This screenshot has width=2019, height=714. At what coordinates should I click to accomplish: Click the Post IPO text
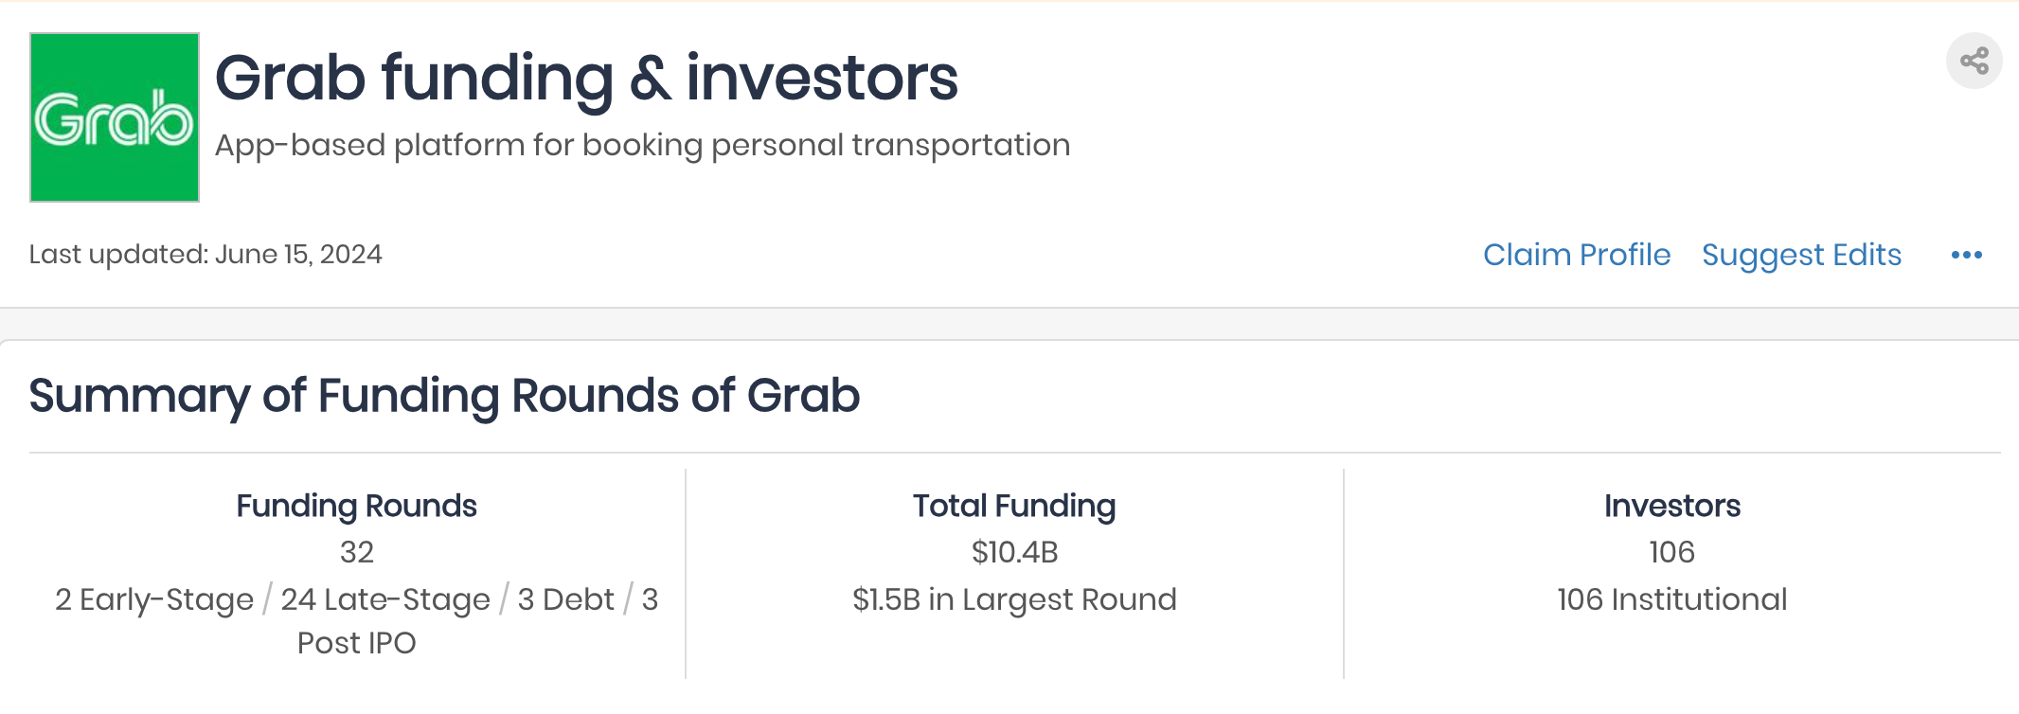click(x=357, y=643)
